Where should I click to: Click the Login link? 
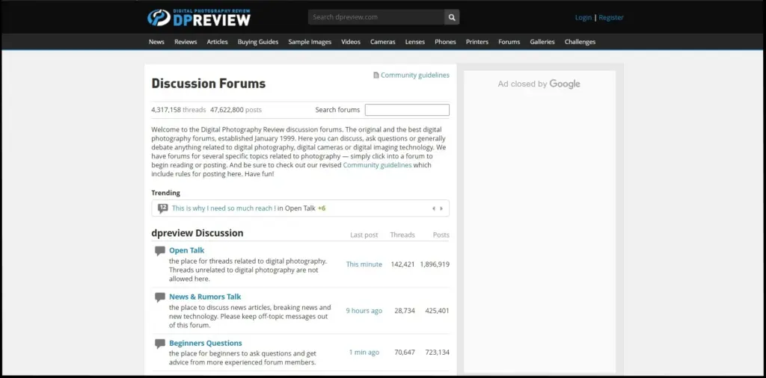583,18
